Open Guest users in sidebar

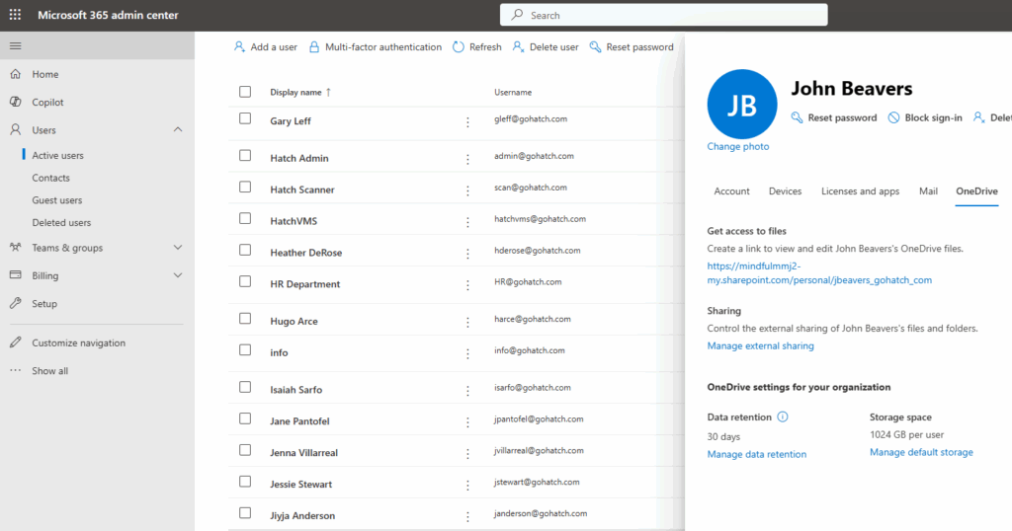(x=57, y=200)
